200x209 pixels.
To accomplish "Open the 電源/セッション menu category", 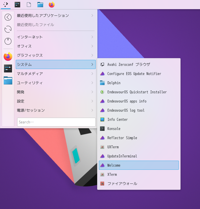I will [56, 110].
